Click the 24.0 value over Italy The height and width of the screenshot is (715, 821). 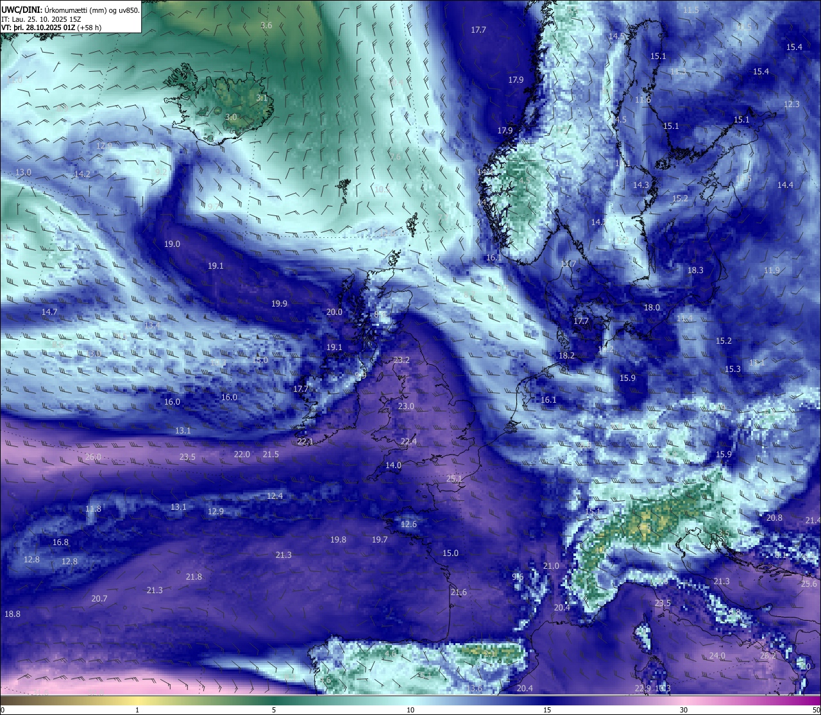pyautogui.click(x=717, y=656)
